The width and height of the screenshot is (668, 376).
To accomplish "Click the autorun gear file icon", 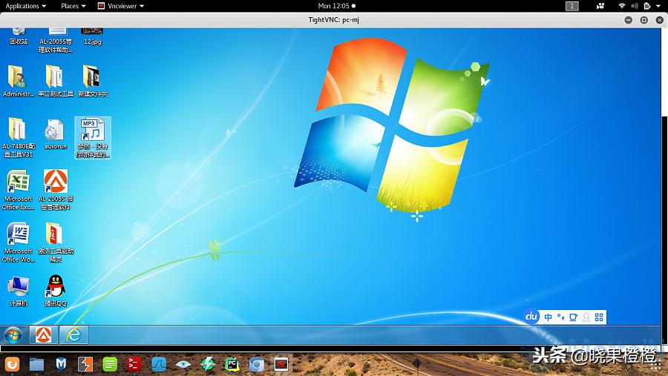I will pos(55,131).
